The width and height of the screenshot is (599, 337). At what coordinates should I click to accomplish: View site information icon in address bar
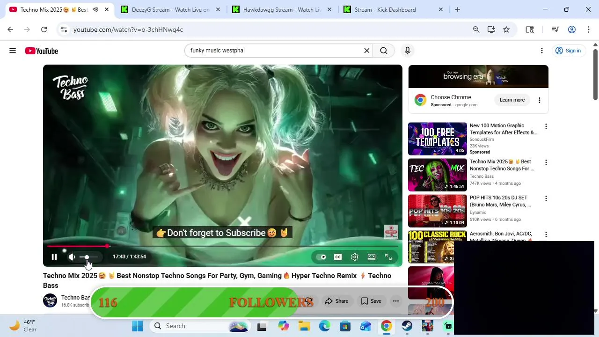pos(64,29)
